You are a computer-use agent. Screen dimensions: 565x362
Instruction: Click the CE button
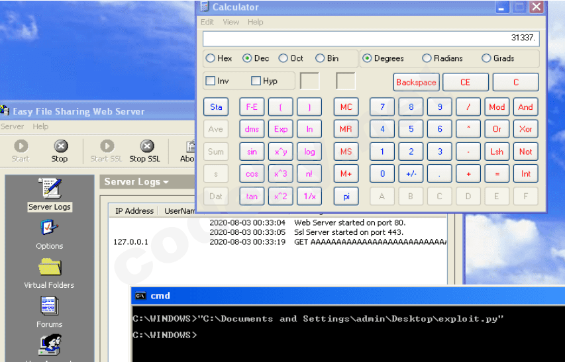click(465, 83)
